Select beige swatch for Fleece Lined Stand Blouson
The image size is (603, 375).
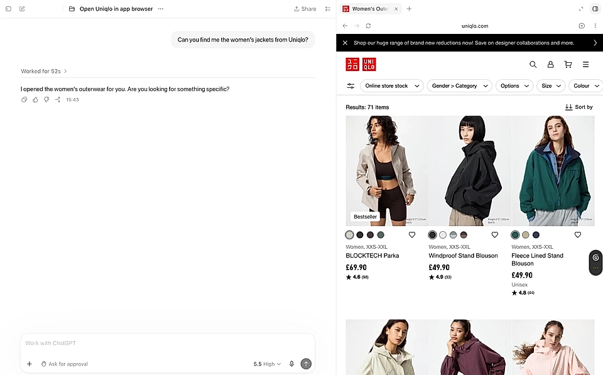point(525,235)
